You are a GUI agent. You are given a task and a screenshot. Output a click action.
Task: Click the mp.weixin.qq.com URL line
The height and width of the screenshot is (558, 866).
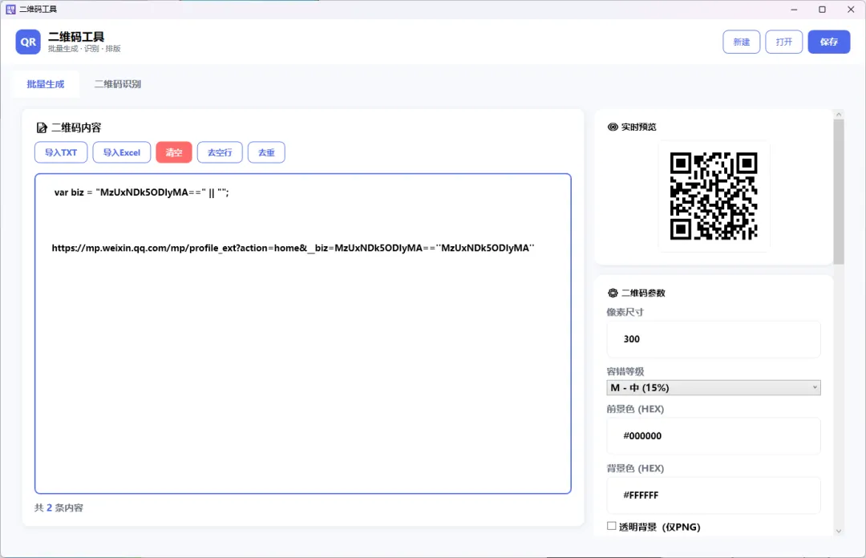[x=293, y=248]
